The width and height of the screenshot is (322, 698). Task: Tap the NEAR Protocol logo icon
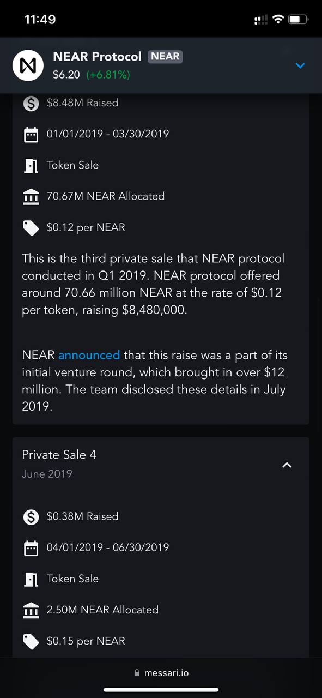[28, 65]
